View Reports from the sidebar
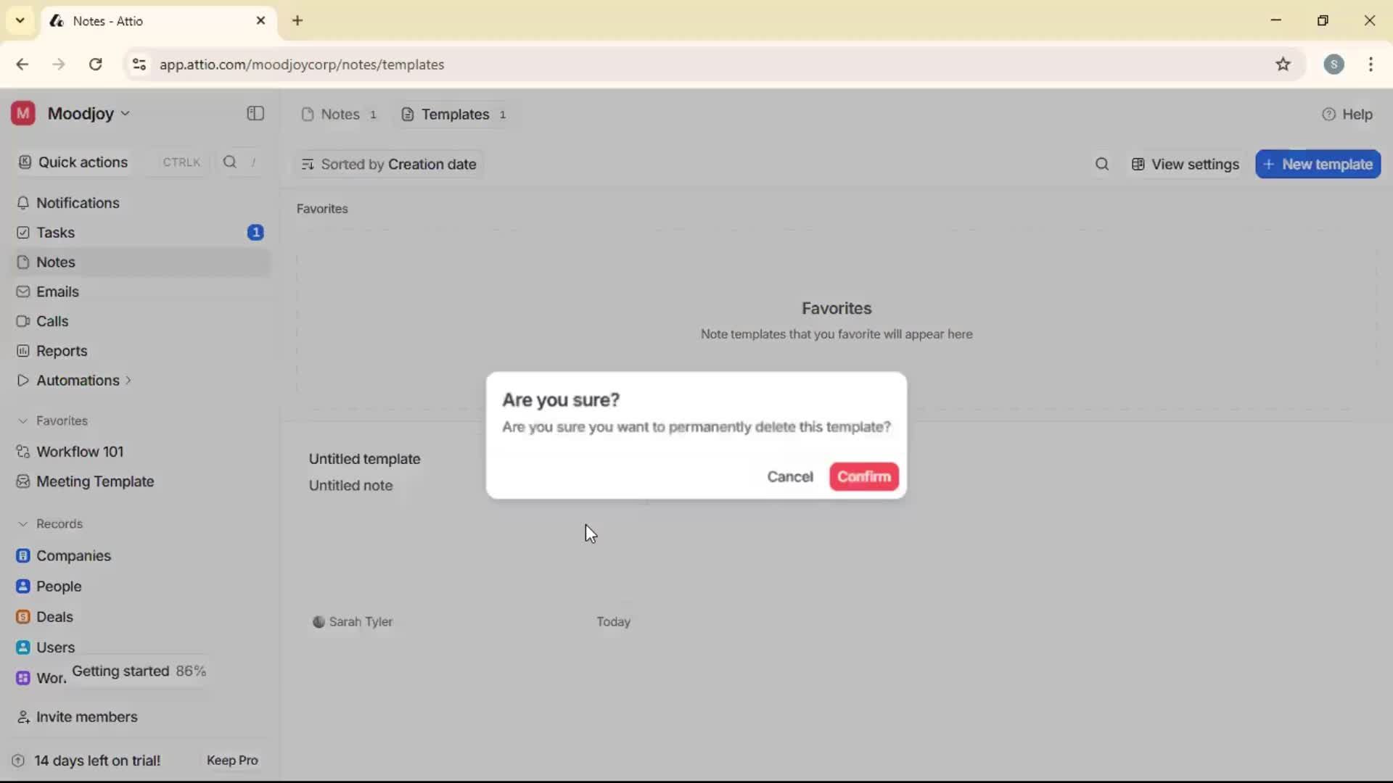The height and width of the screenshot is (783, 1393). (x=60, y=351)
